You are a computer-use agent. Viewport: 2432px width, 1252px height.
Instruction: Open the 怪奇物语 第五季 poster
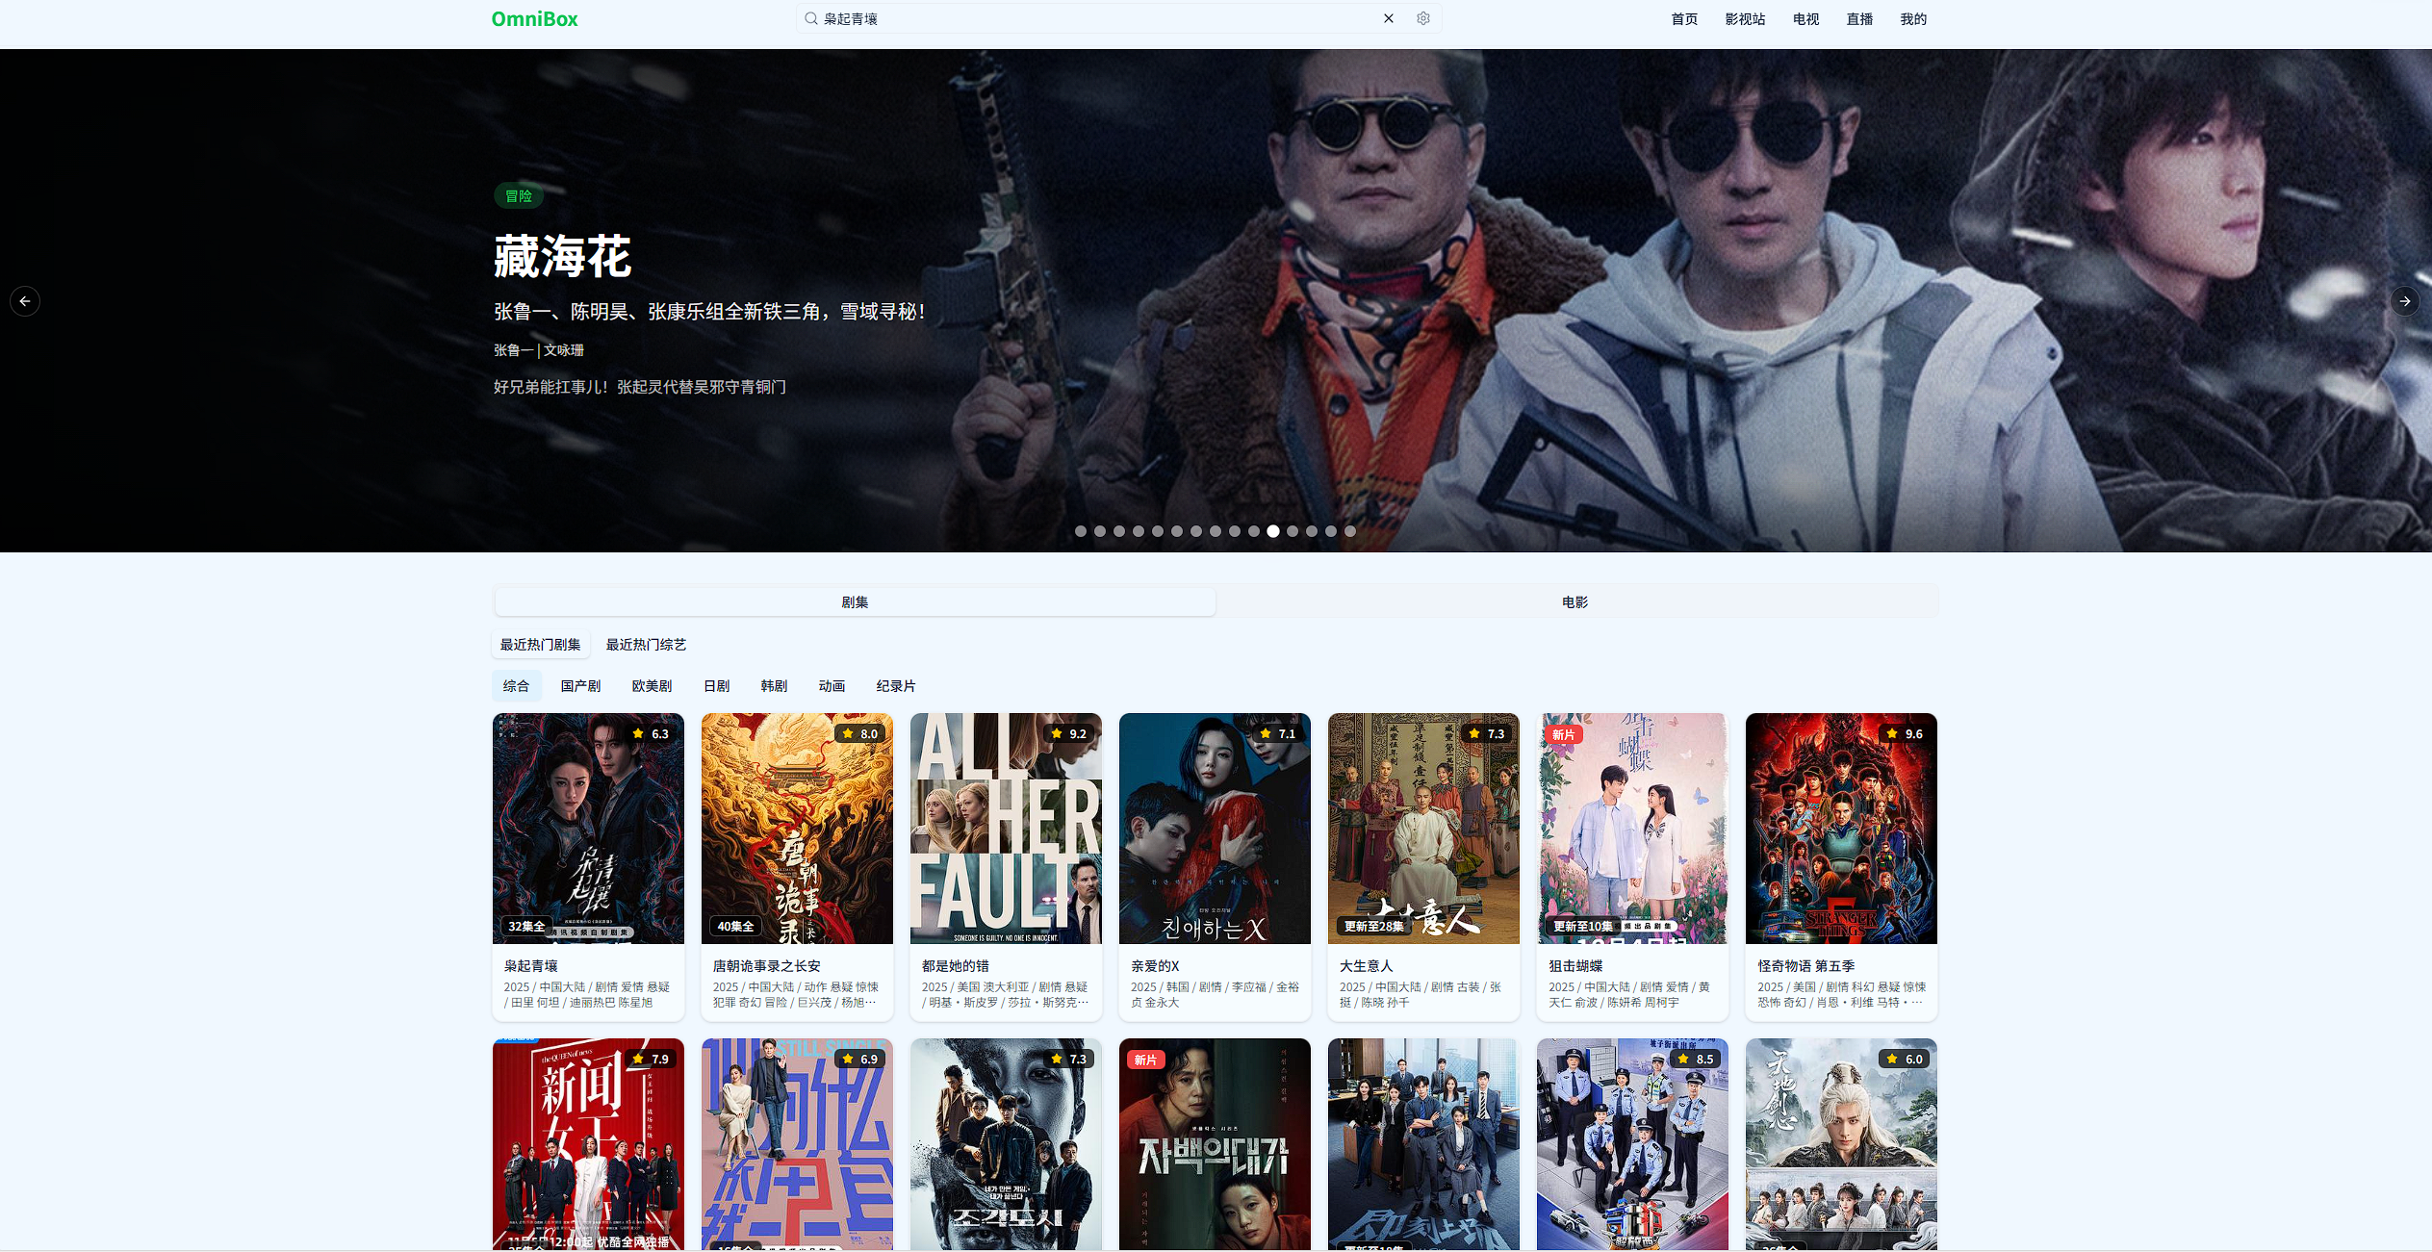[x=1840, y=828]
